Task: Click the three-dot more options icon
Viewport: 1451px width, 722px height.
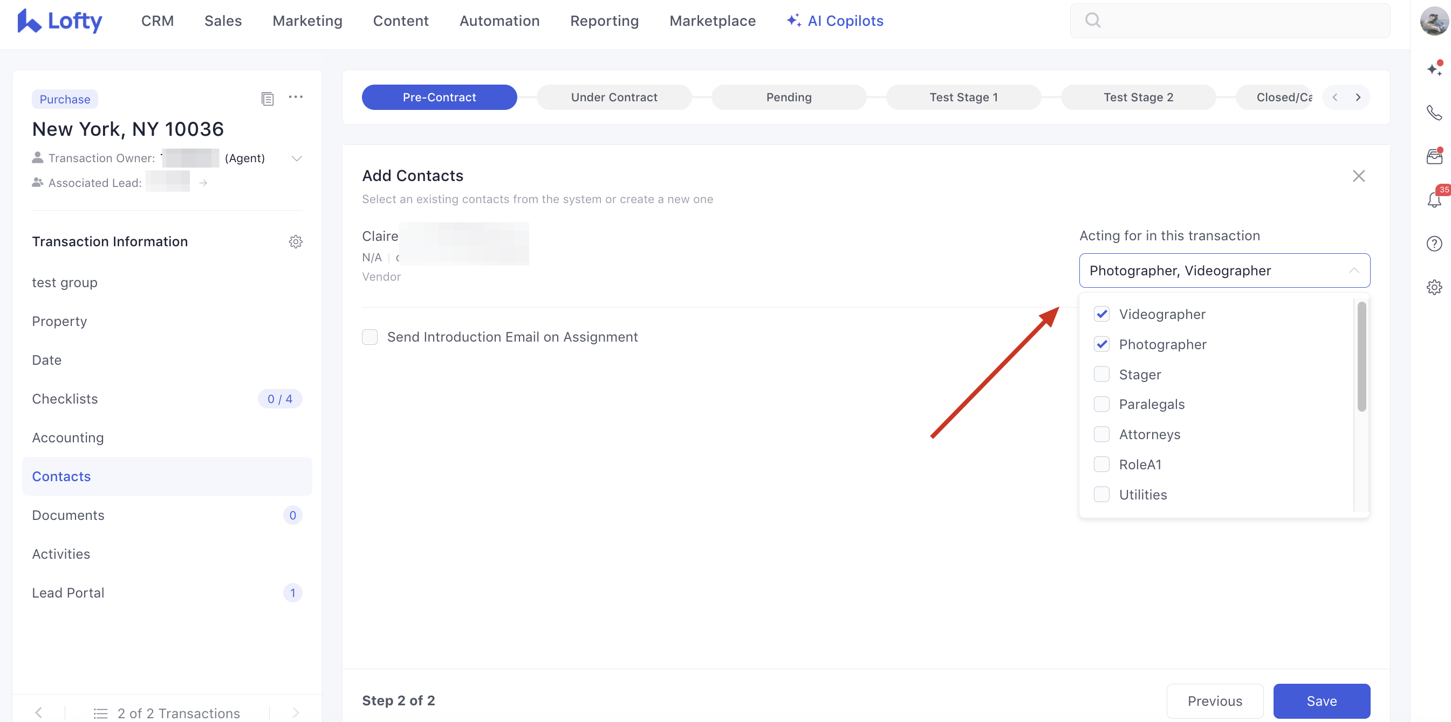Action: click(x=296, y=98)
